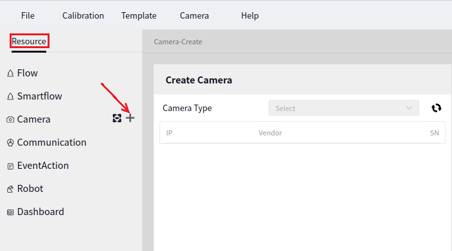Click the Communication item icon
Viewport: 452px width, 251px height.
tap(10, 143)
